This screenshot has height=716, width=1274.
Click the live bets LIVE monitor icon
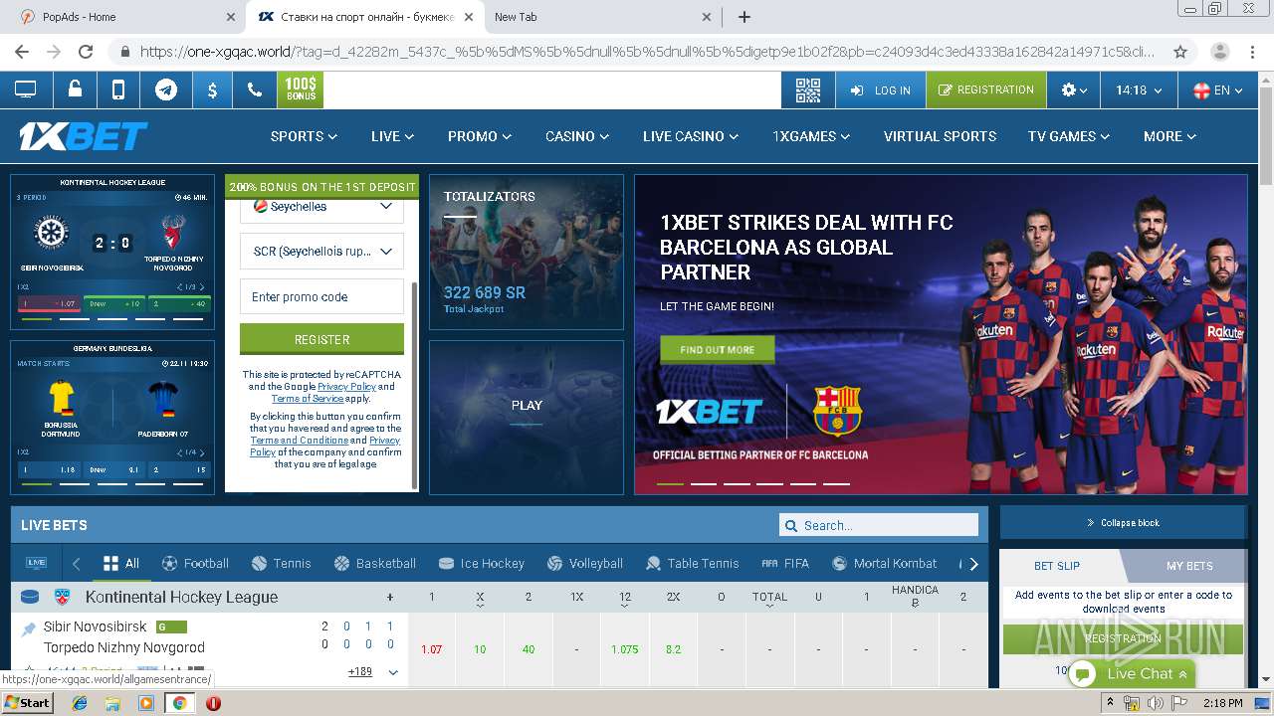(x=37, y=563)
